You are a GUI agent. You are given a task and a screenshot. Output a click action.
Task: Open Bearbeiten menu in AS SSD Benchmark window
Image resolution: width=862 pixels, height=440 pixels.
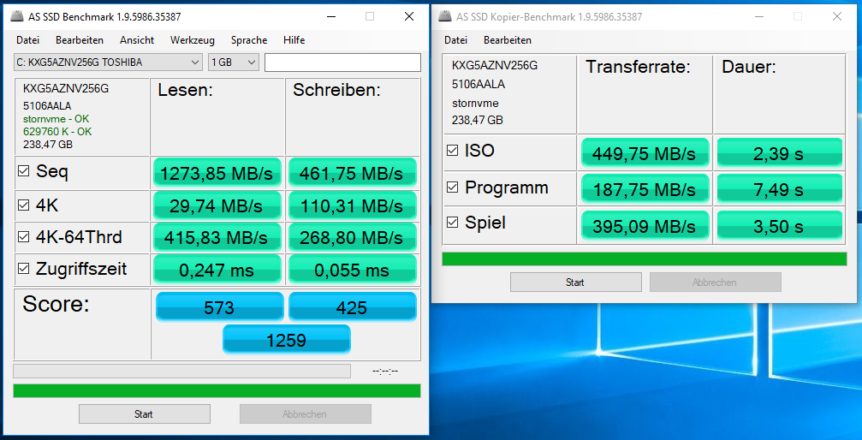(80, 40)
